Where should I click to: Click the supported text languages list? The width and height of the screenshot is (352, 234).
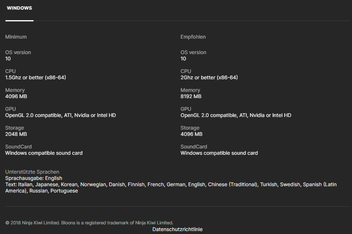click(168, 185)
